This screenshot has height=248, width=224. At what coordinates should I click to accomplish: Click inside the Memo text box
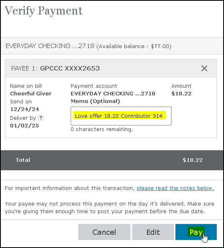121,116
